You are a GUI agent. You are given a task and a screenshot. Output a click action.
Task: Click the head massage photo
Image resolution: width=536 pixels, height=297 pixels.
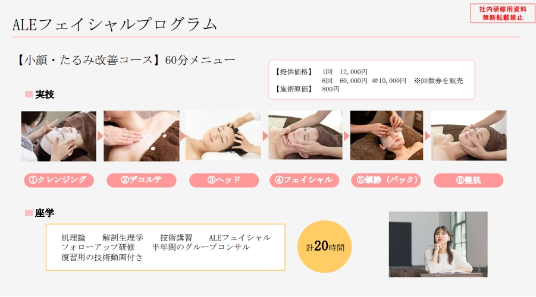pyautogui.click(x=223, y=135)
